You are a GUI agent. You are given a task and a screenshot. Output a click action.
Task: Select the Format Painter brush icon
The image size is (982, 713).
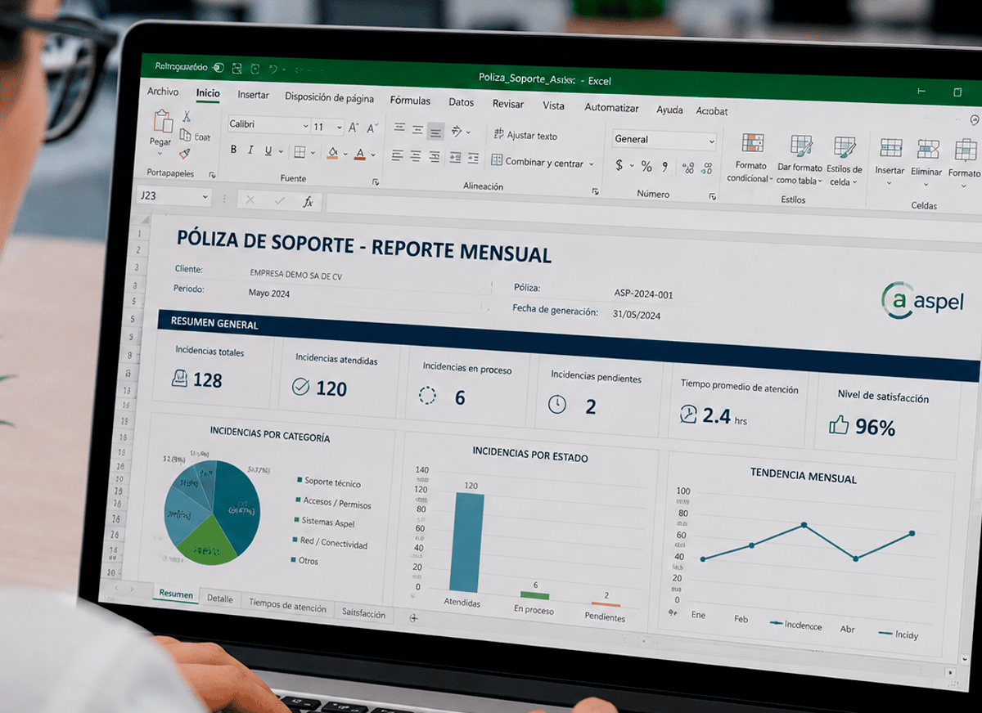point(185,153)
